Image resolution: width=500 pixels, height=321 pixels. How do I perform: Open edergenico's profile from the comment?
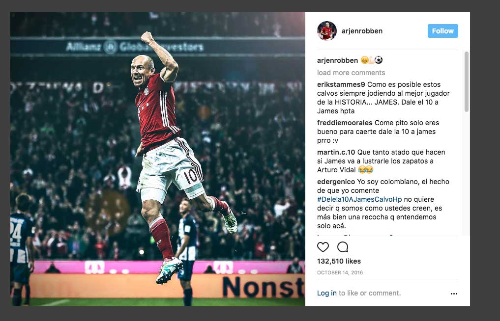(336, 182)
